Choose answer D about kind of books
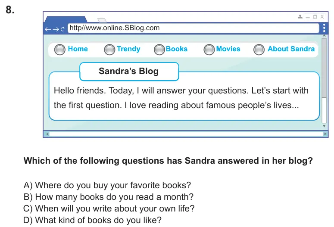The image size is (334, 227). tap(92, 220)
